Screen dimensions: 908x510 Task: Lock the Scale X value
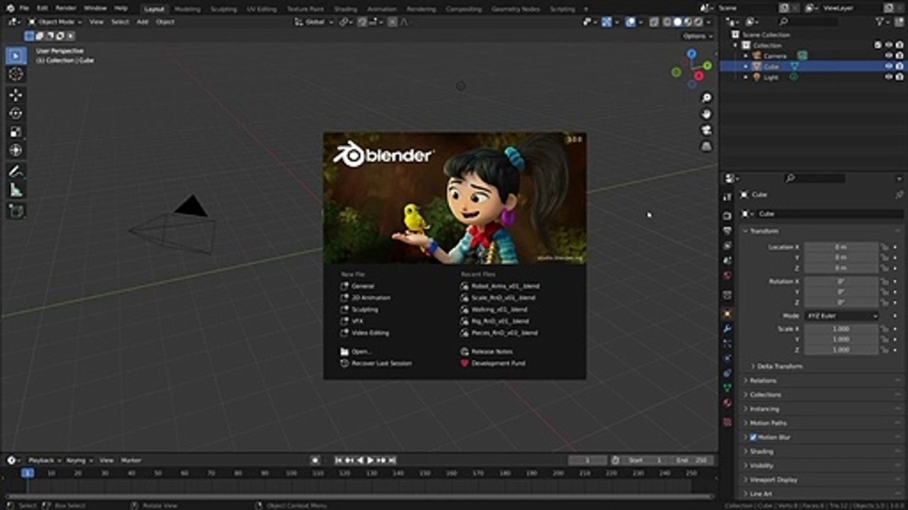pos(885,329)
